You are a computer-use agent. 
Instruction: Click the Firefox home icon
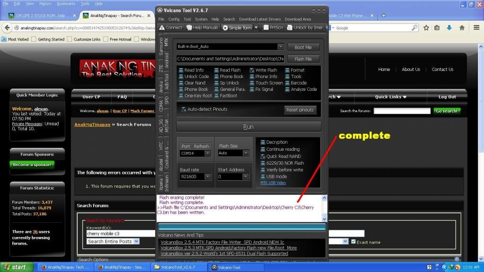(x=462, y=28)
